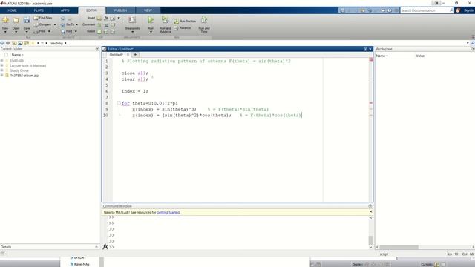Click the Comment lines icon

[99, 24]
